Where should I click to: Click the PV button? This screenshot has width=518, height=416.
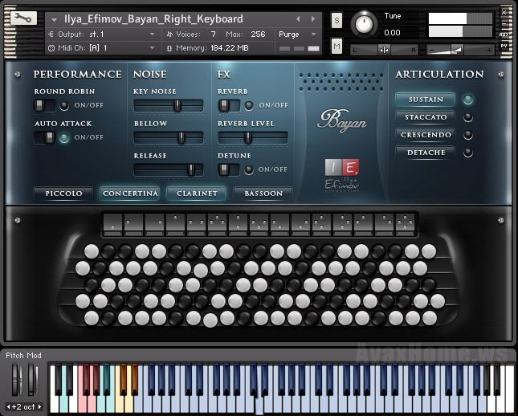pyautogui.click(x=504, y=46)
